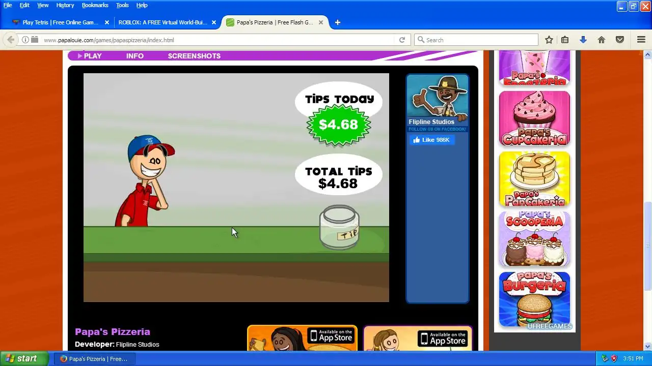The height and width of the screenshot is (366, 652).
Task: Open Papa's Freezeria game thumbnail
Action: pyautogui.click(x=534, y=68)
